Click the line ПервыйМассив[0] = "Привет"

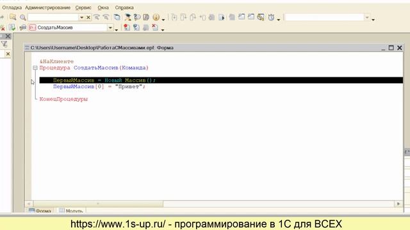click(99, 87)
